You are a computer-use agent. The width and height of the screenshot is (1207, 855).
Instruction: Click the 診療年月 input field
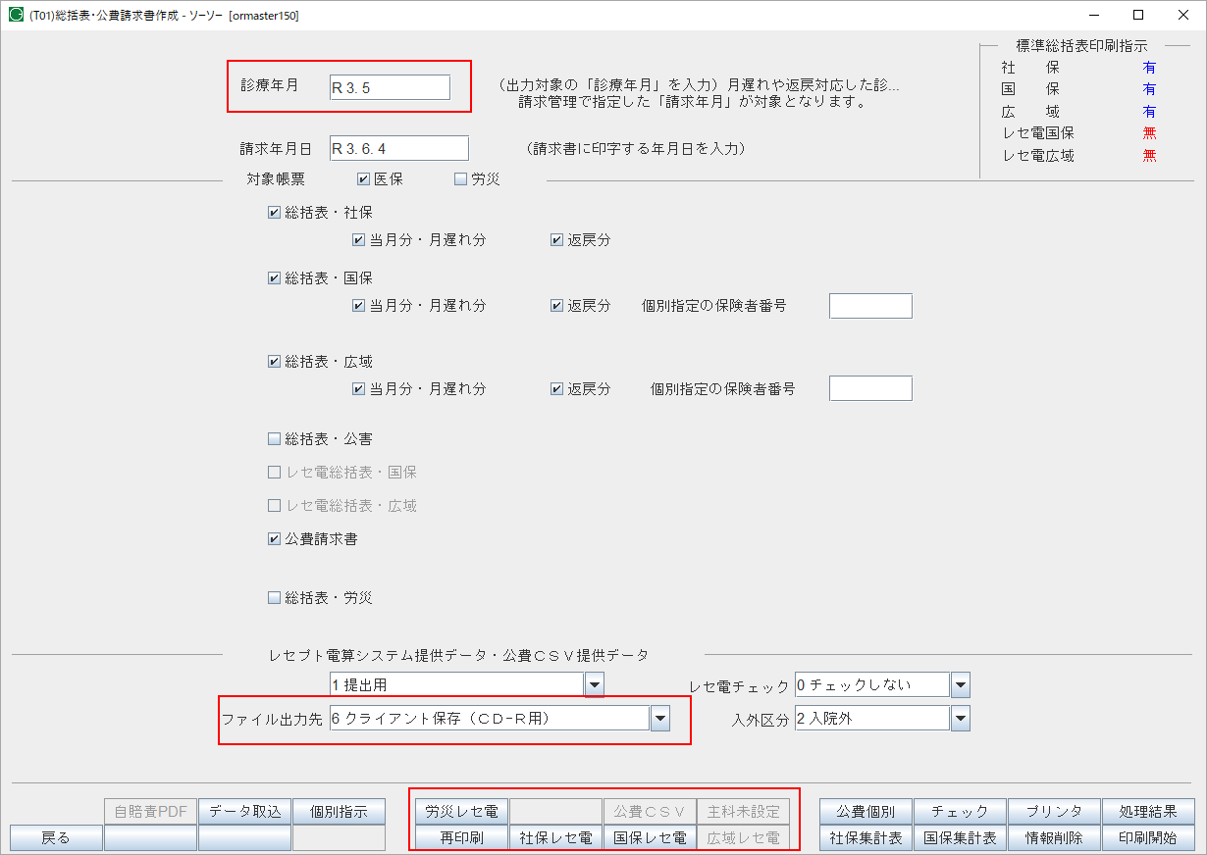(388, 86)
